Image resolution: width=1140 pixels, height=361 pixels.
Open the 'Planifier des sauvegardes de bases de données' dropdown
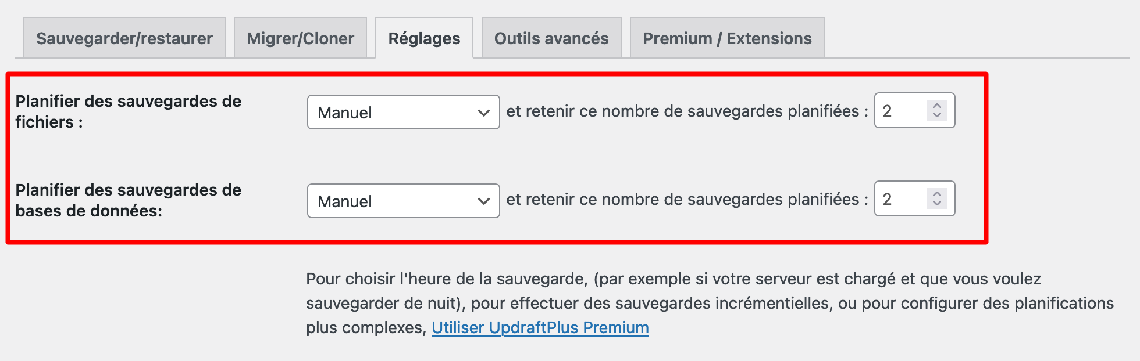403,201
